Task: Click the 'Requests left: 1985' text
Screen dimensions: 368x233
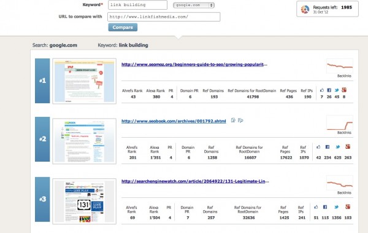Action: [x=332, y=7]
